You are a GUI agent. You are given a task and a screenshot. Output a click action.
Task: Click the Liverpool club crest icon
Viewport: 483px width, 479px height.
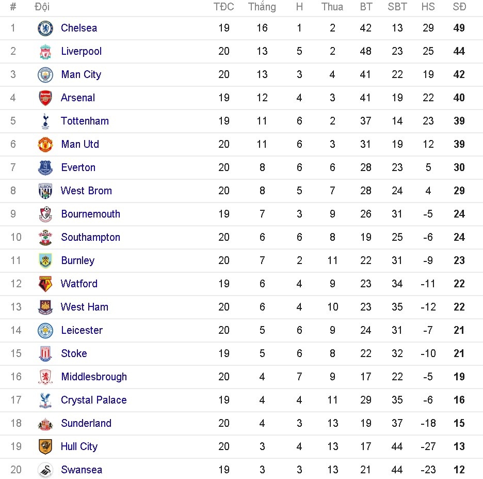click(45, 51)
